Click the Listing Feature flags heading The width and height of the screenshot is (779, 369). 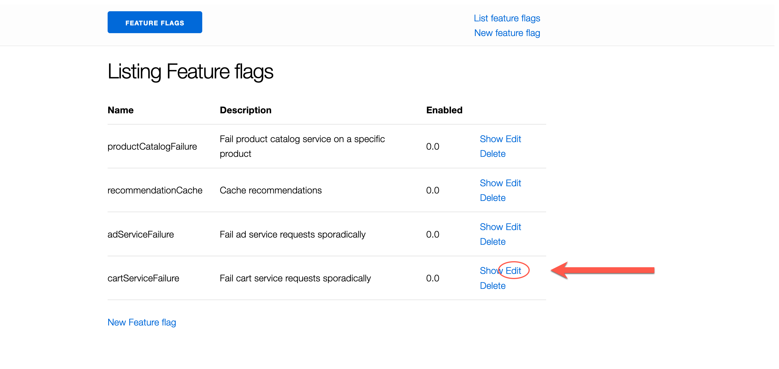(190, 71)
